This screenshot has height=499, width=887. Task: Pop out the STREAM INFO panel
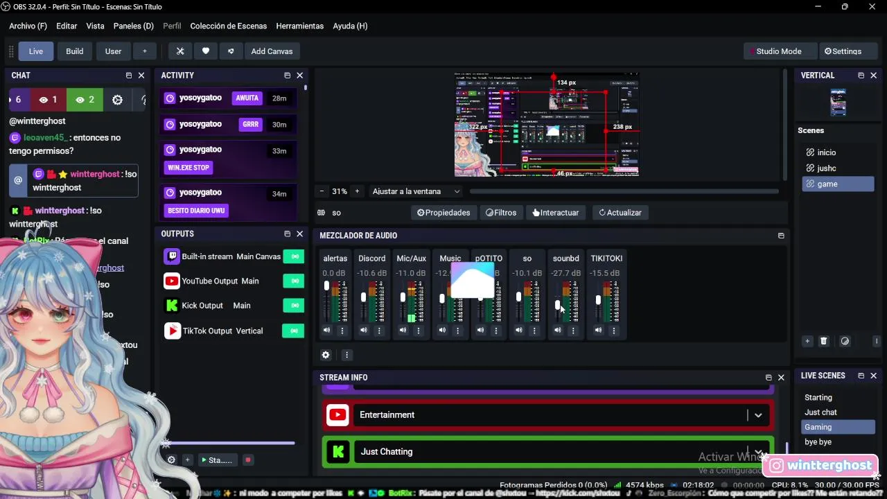pos(769,378)
